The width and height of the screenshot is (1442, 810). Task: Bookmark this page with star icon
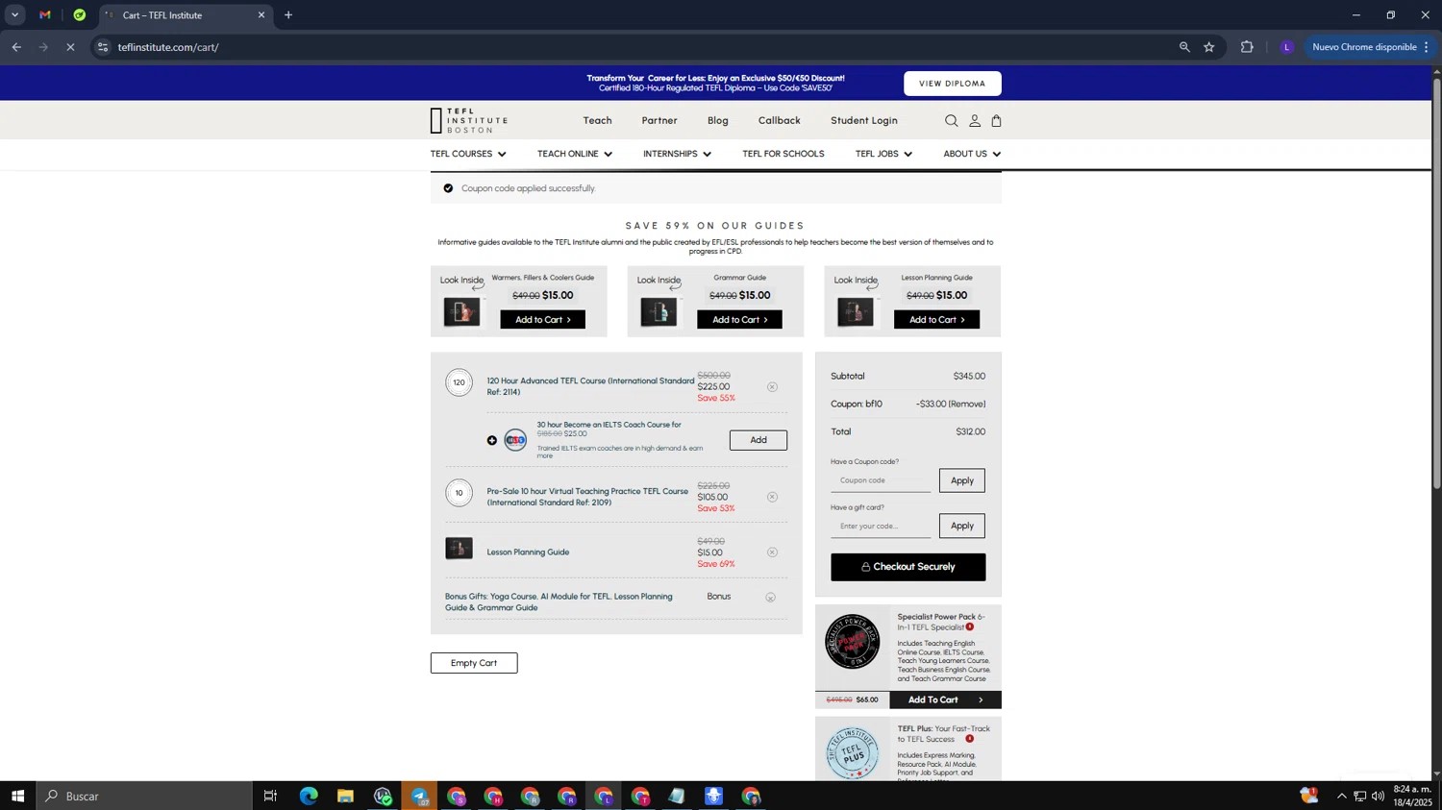coord(1209,47)
